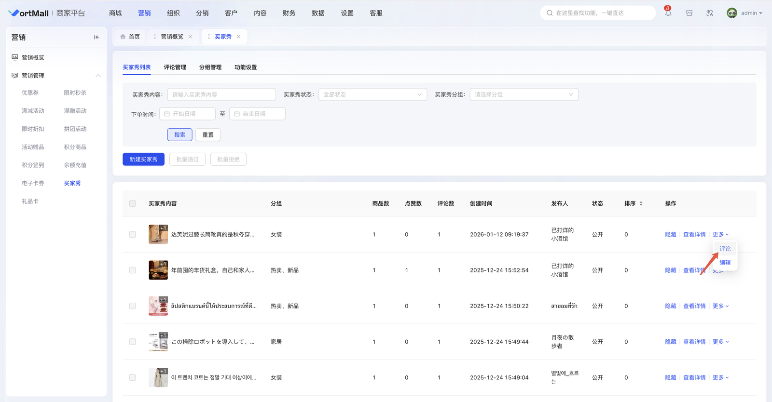772x402 pixels.
Task: Open the 买家秀状态 dropdown
Action: coord(372,94)
